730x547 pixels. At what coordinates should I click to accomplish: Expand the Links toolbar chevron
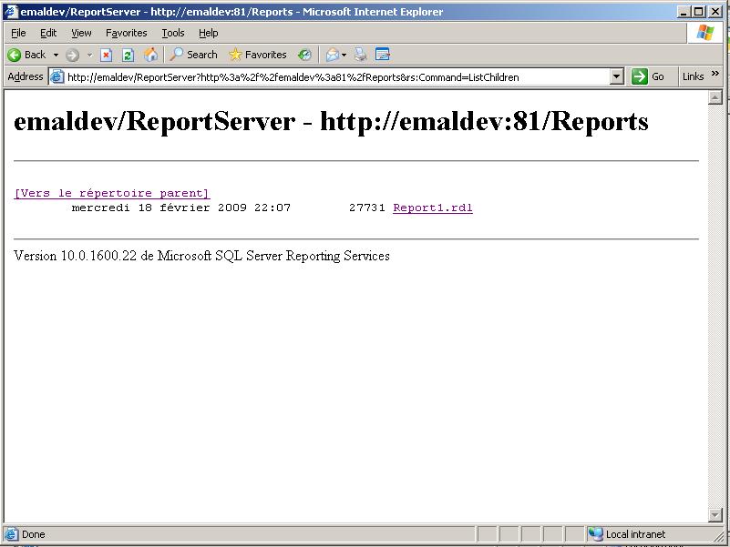[715, 74]
